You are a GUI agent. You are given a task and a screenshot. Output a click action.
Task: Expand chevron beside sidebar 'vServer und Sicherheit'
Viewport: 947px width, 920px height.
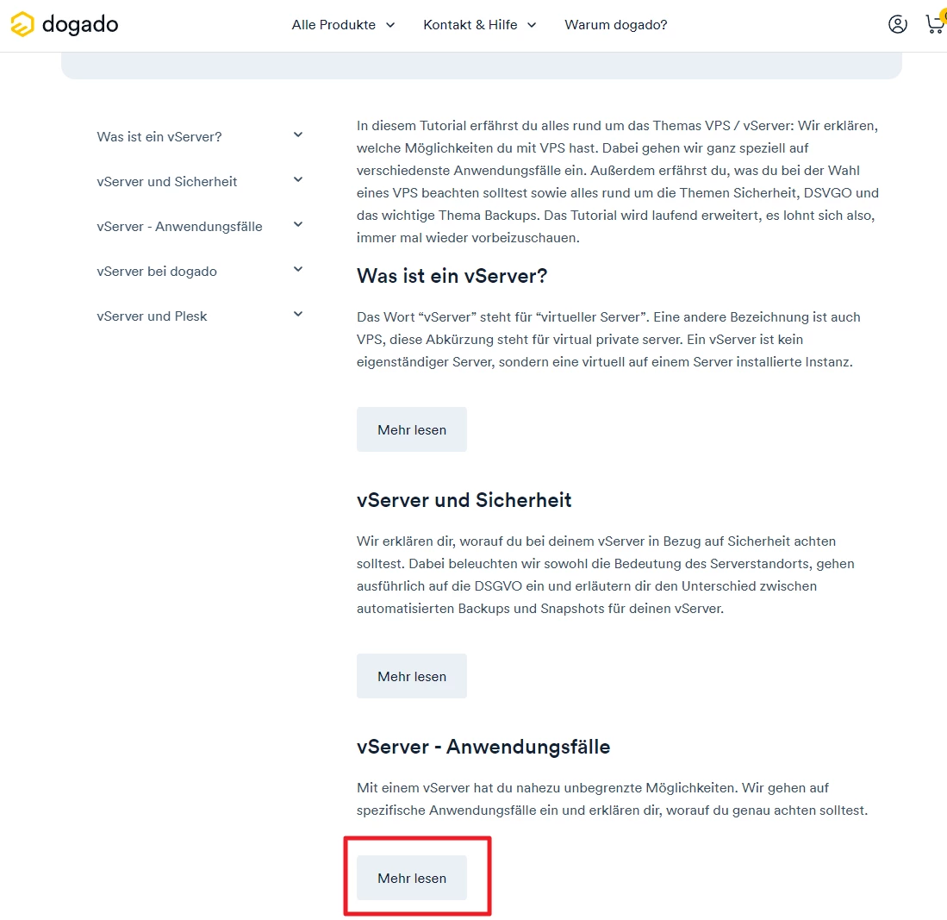(298, 179)
